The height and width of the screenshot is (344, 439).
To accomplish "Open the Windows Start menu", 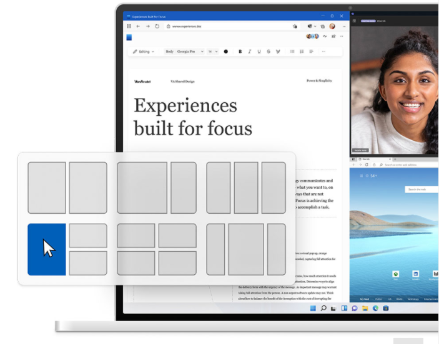I will [313, 308].
